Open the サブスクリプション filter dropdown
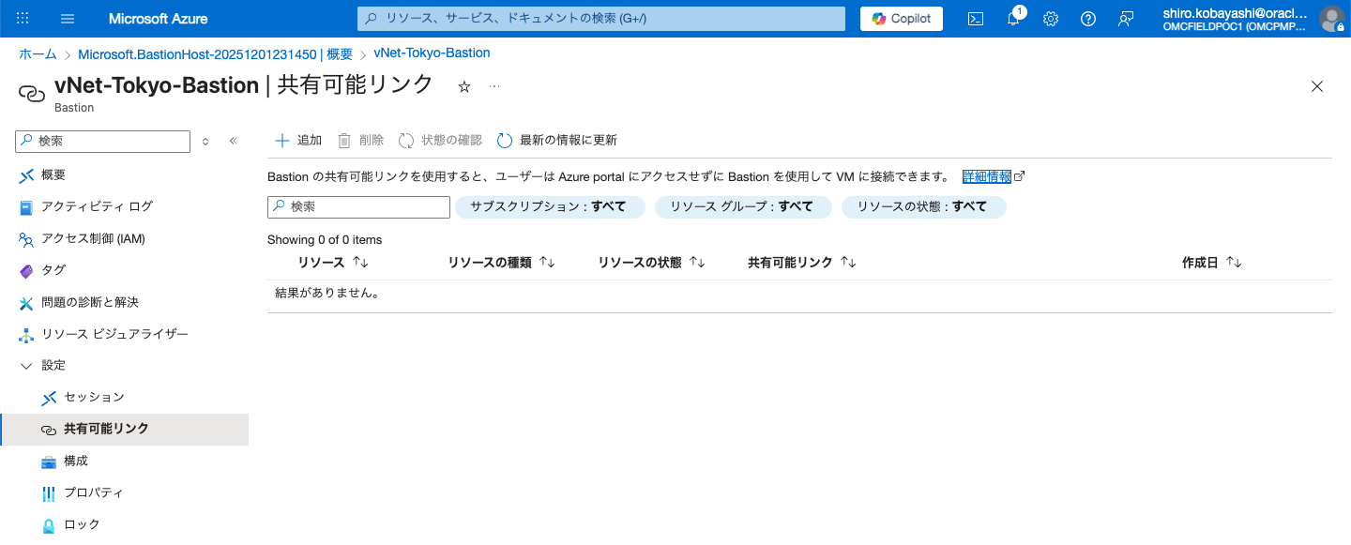The width and height of the screenshot is (1351, 545). 550,206
